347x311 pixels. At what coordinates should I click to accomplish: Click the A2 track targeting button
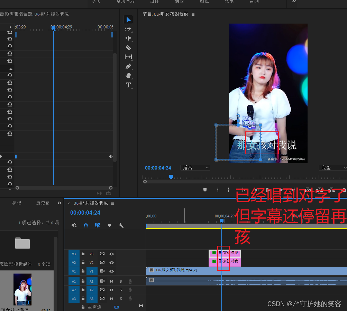tap(92, 290)
